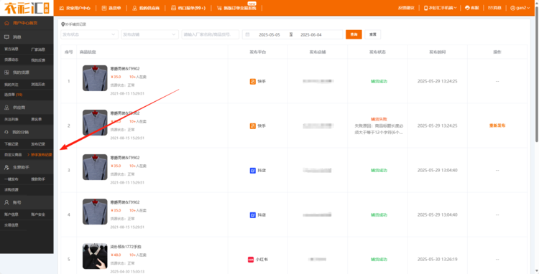Click the 选货单 clipboard icon in top bar
539x274 pixels.
[104, 8]
